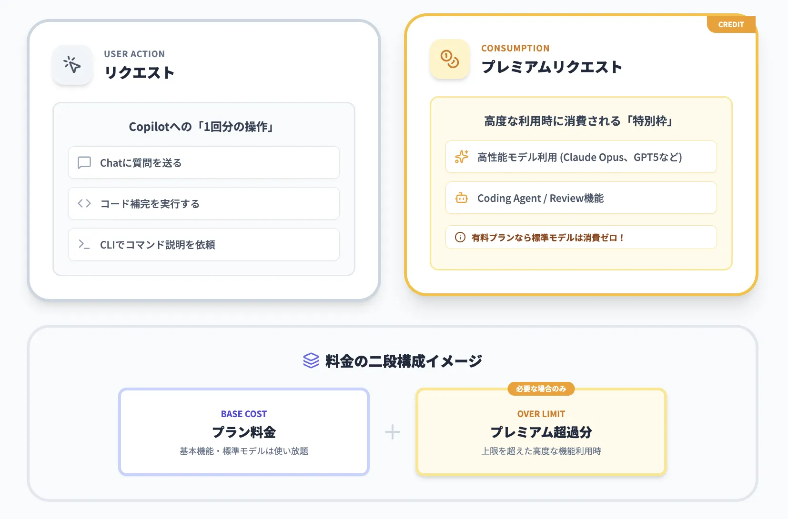This screenshot has height=519, width=788.
Task: Click the plus sign between pricing cards
Action: pyautogui.click(x=392, y=431)
